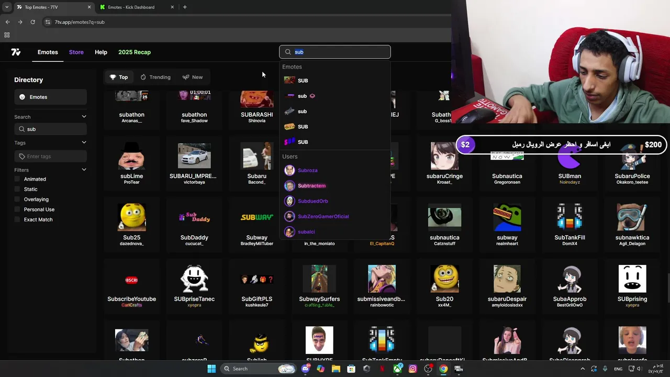
Task: Open Discord from the taskbar
Action: tap(306, 369)
